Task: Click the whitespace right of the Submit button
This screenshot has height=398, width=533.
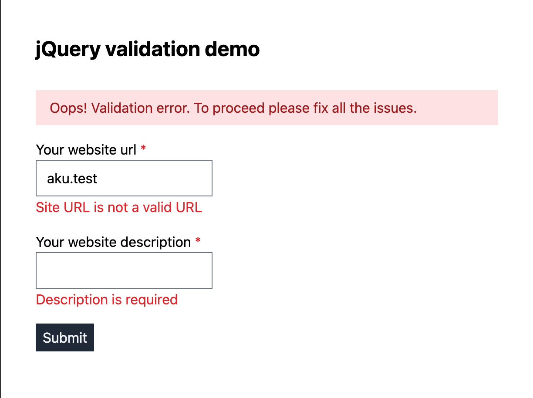Action: (174, 337)
